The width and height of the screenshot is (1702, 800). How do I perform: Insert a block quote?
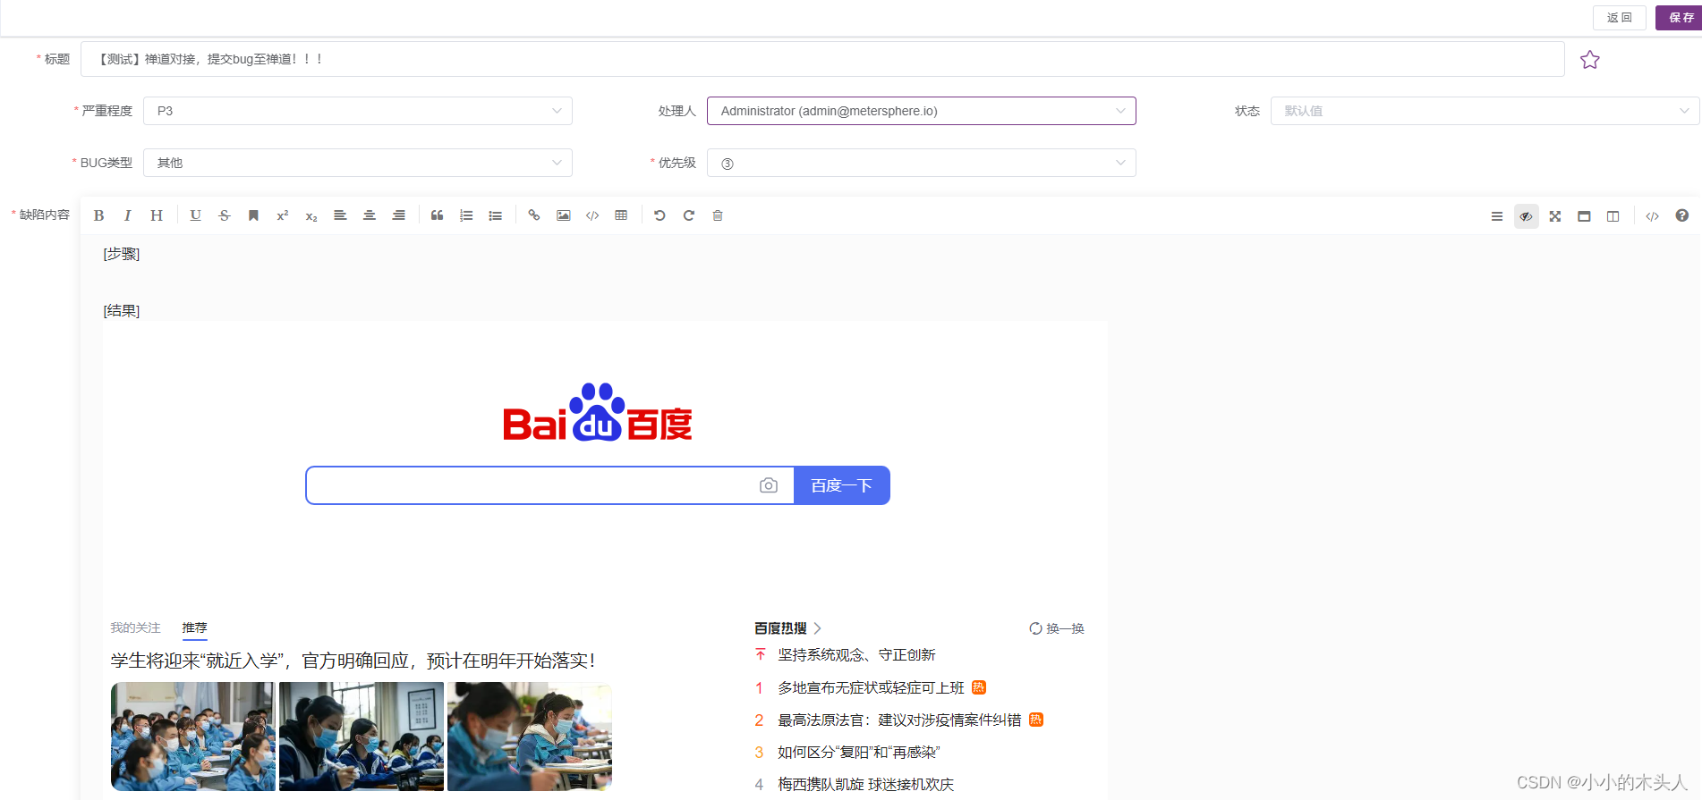pos(438,215)
